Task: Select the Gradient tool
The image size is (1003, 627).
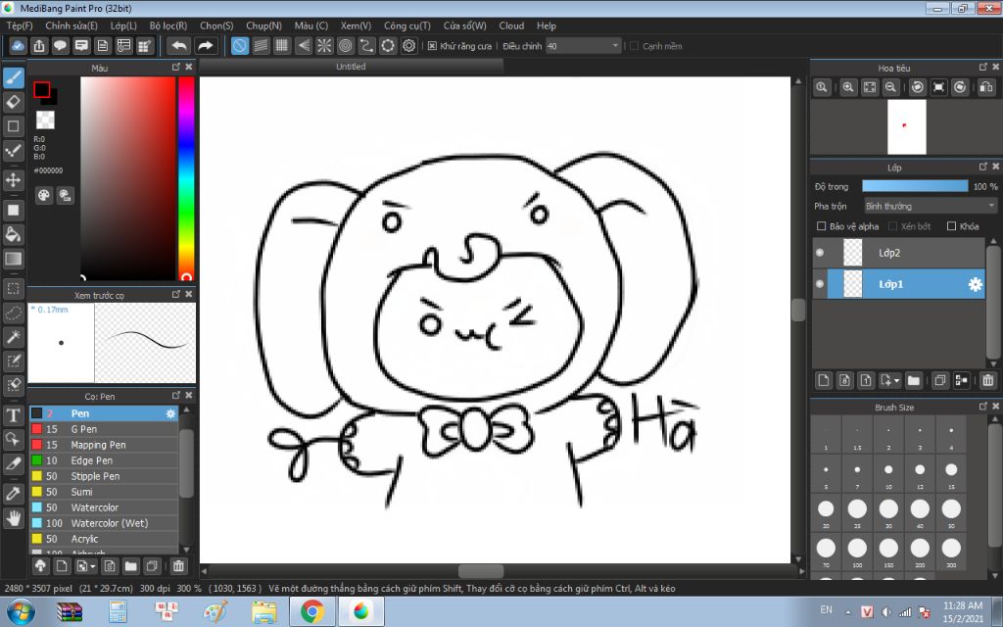Action: (14, 259)
